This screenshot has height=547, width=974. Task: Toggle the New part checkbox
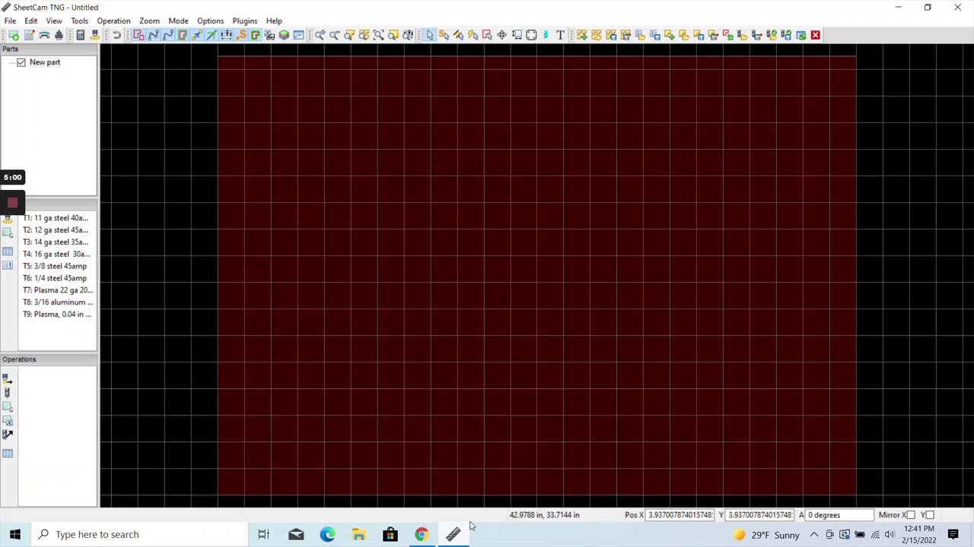tap(21, 62)
